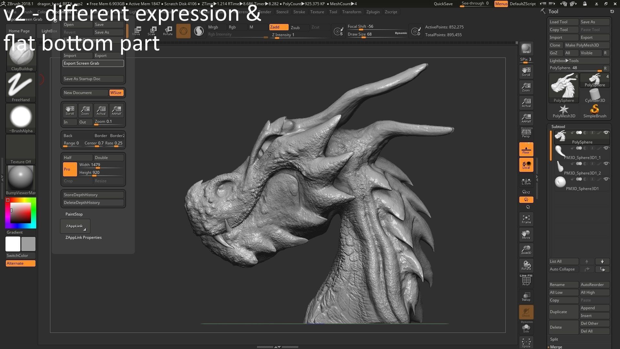Click Make PolyMesh3D
The height and width of the screenshot is (349, 620).
coord(587,45)
